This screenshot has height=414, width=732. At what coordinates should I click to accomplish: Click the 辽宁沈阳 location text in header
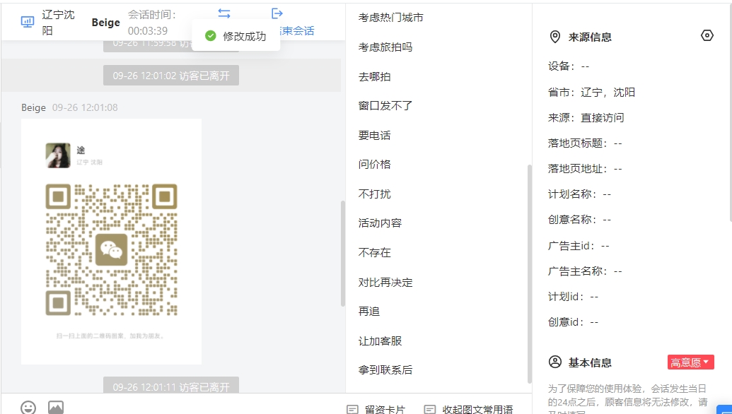pyautogui.click(x=58, y=23)
